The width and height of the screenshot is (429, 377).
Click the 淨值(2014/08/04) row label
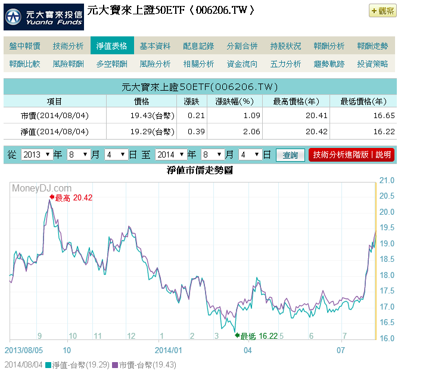55,132
